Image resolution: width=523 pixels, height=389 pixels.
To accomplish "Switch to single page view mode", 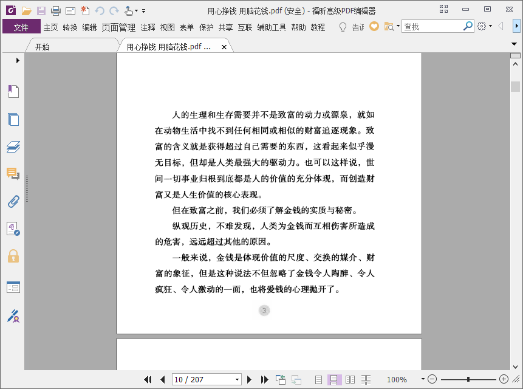I will point(318,379).
